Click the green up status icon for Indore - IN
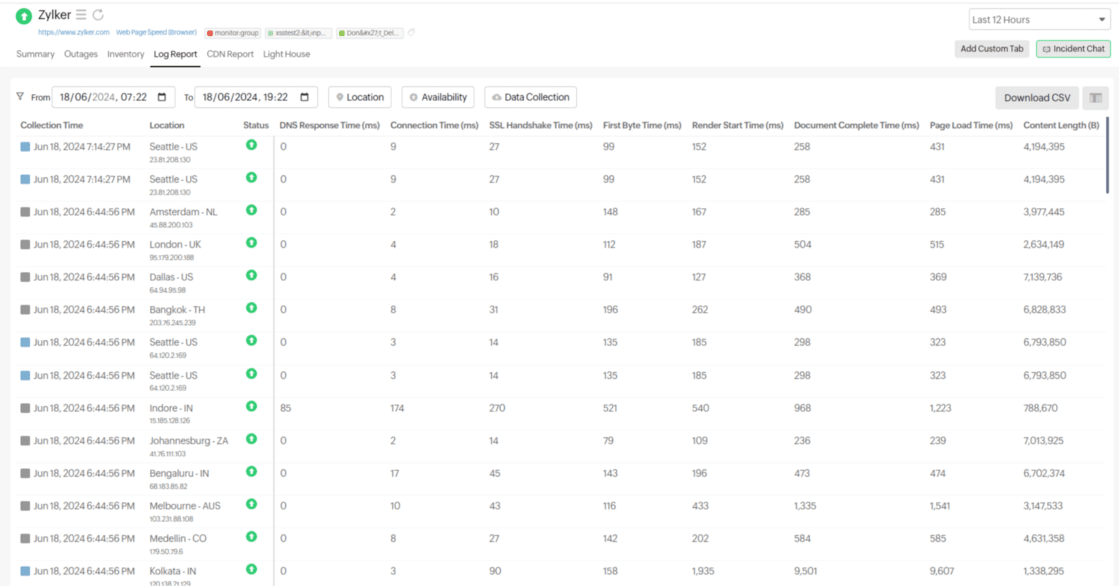Viewport: 1119px width, 586px height. (251, 406)
